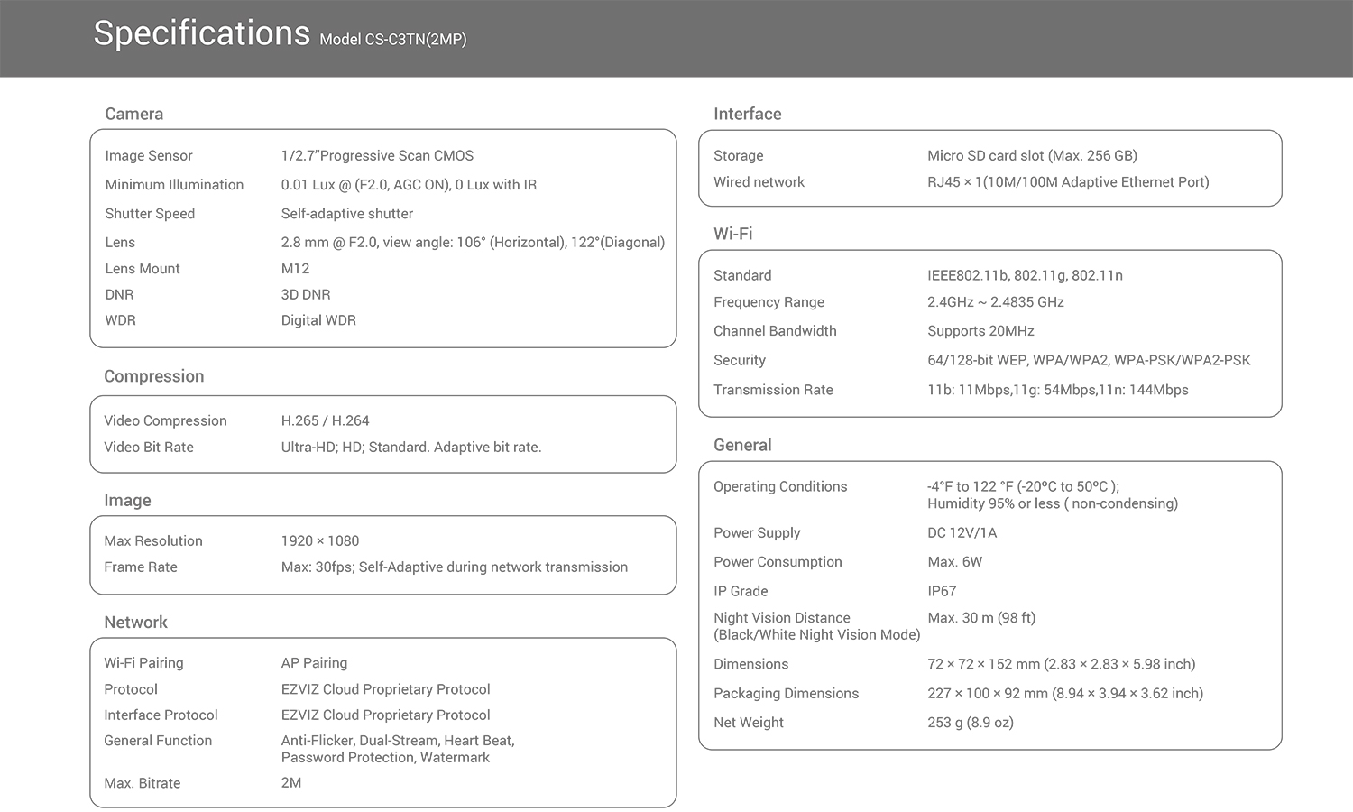This screenshot has width=1353, height=812.
Task: Click the General section heading
Action: click(742, 445)
